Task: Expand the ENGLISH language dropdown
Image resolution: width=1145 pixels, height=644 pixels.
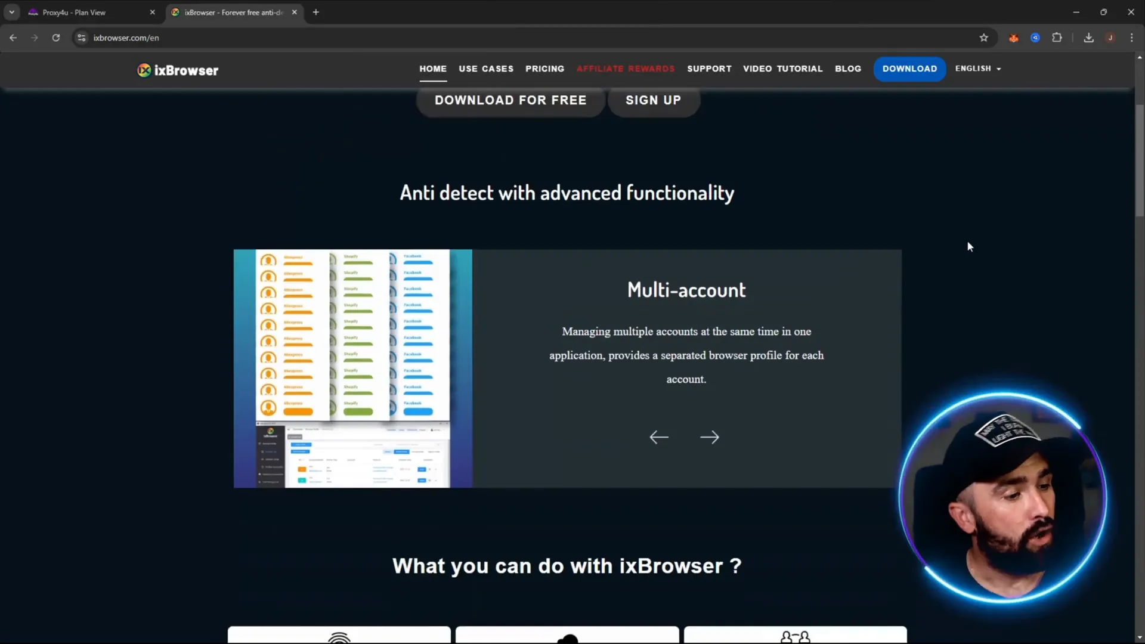Action: tap(978, 69)
